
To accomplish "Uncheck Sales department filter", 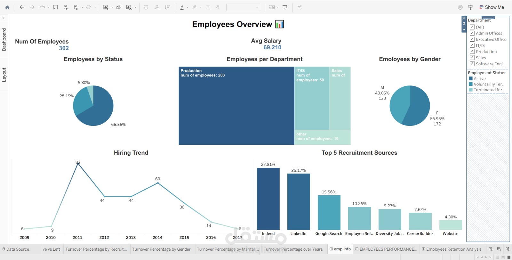I will 472,57.
